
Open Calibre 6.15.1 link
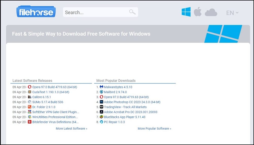click(x=41, y=97)
